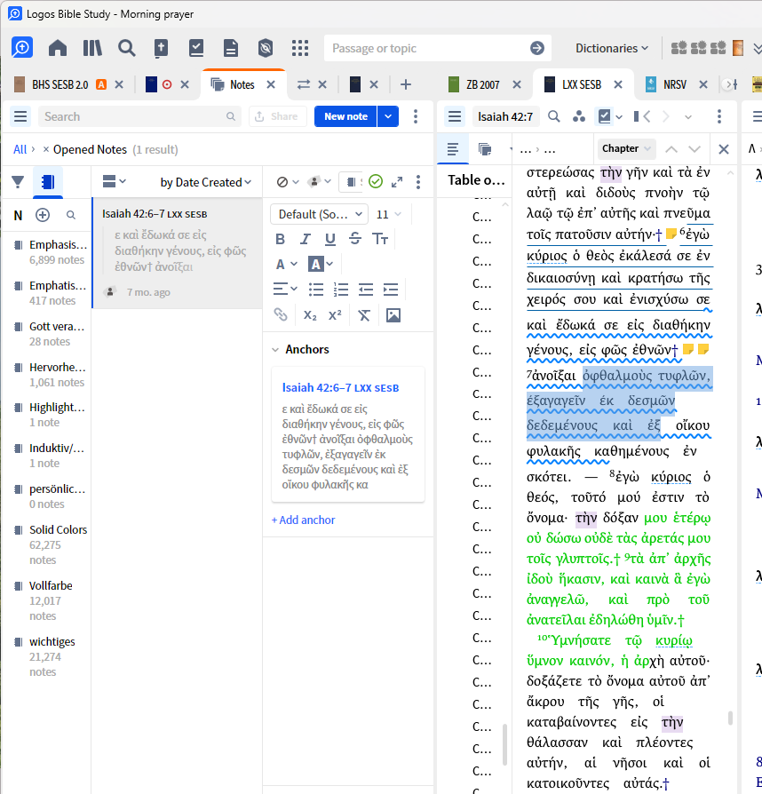Remove the Opened Notes filter

pyautogui.click(x=45, y=149)
